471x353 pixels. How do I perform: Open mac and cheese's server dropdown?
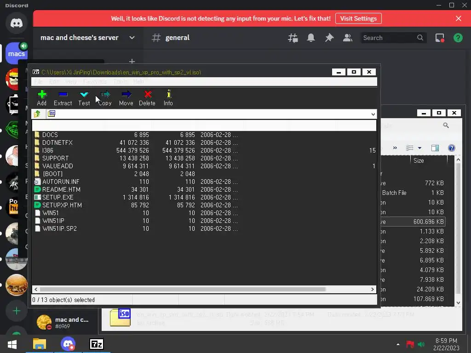[132, 38]
